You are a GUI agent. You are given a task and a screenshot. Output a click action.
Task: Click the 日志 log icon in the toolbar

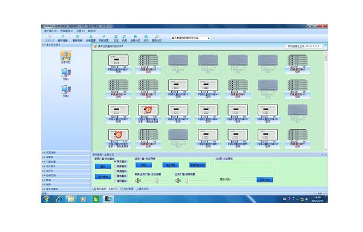[x=116, y=38]
